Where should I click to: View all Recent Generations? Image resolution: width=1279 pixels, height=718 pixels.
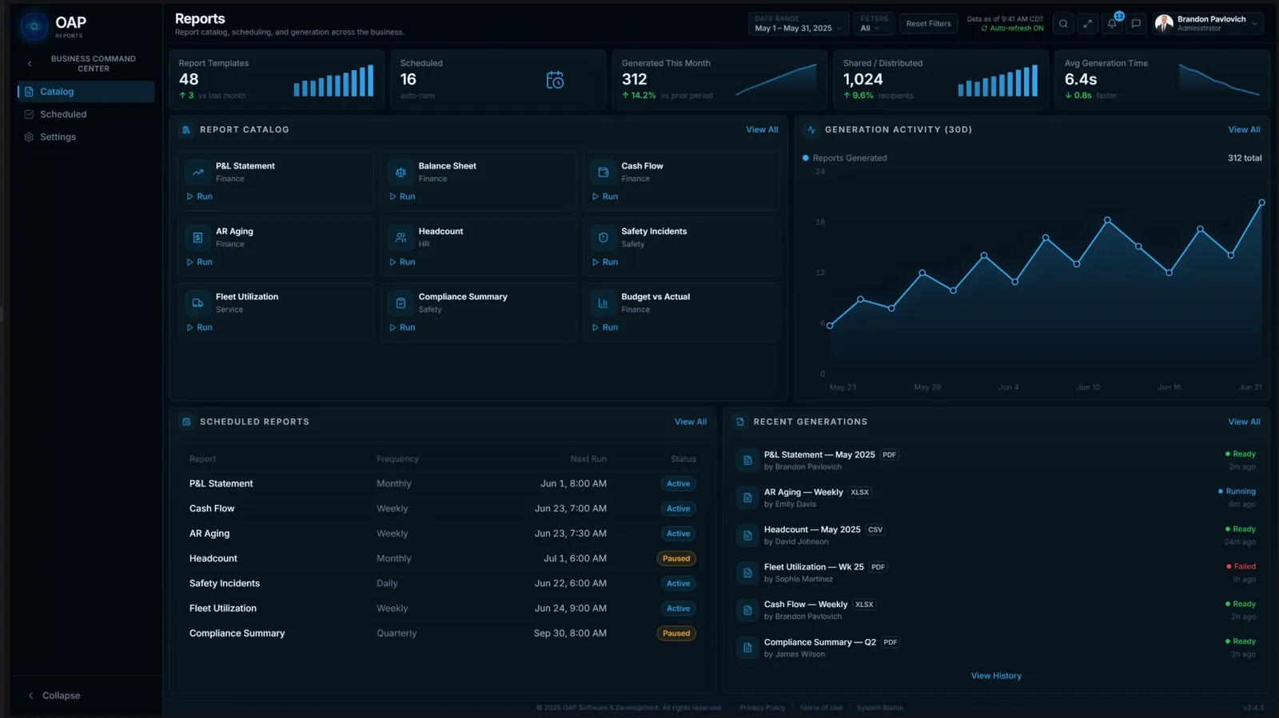pos(1244,422)
